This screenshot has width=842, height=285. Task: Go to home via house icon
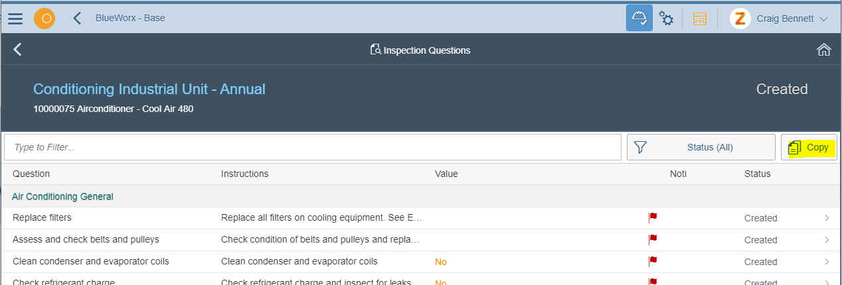tap(823, 50)
